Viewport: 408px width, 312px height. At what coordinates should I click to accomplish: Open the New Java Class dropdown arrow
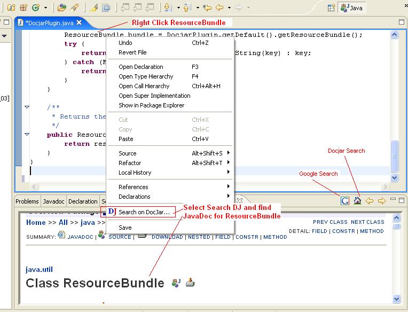click(x=45, y=8)
